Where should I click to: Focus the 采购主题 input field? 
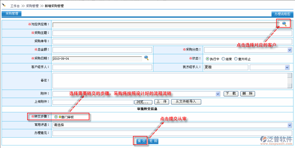tap(172, 33)
